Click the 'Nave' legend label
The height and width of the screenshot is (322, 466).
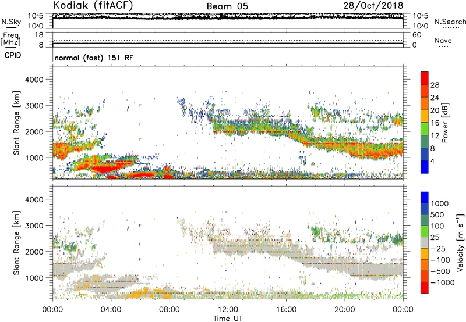pyautogui.click(x=443, y=40)
